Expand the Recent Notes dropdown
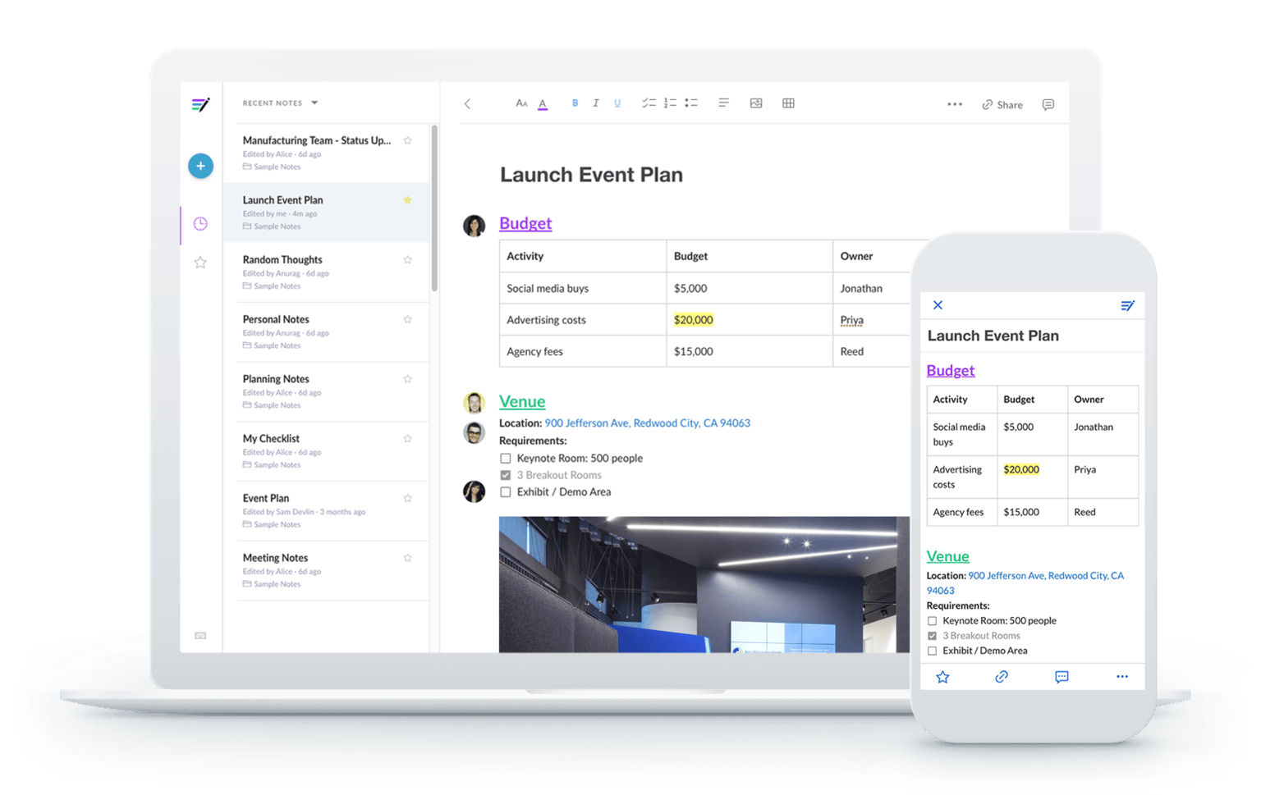The width and height of the screenshot is (1261, 795). 314,103
